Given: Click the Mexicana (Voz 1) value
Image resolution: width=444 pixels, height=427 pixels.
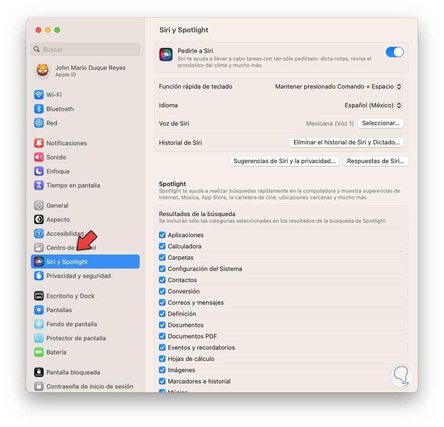Looking at the screenshot, I should (330, 123).
